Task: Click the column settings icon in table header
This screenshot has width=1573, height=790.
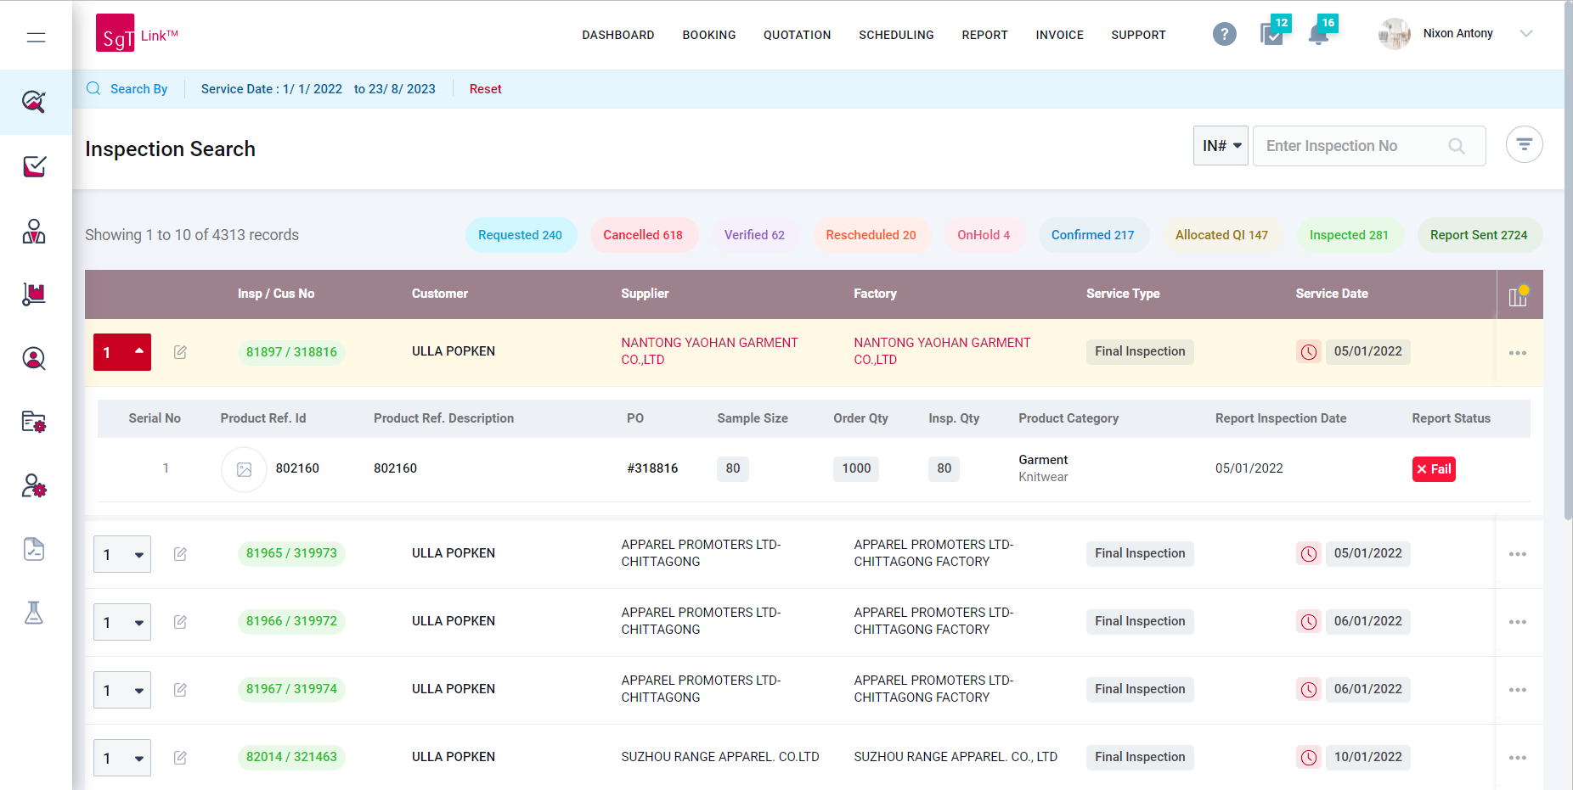Action: point(1518,296)
